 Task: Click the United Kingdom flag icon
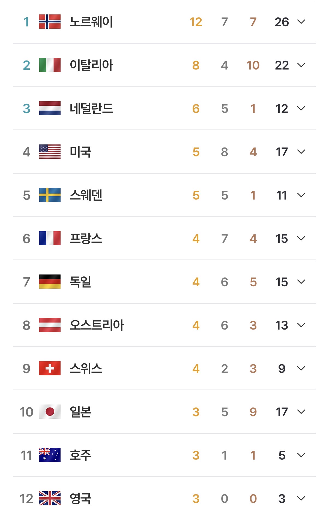click(x=50, y=499)
